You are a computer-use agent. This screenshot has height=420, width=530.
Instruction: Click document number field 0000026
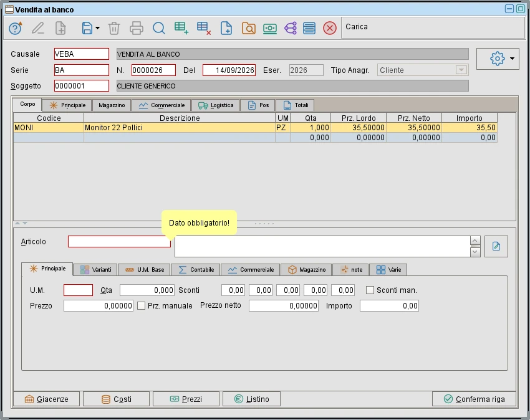(153, 70)
